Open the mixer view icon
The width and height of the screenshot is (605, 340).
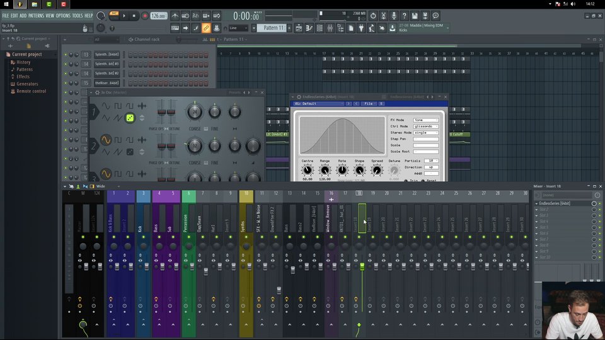tap(330, 28)
